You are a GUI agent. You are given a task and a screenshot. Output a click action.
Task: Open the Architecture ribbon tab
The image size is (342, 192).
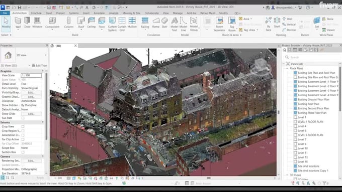[x=20, y=13]
